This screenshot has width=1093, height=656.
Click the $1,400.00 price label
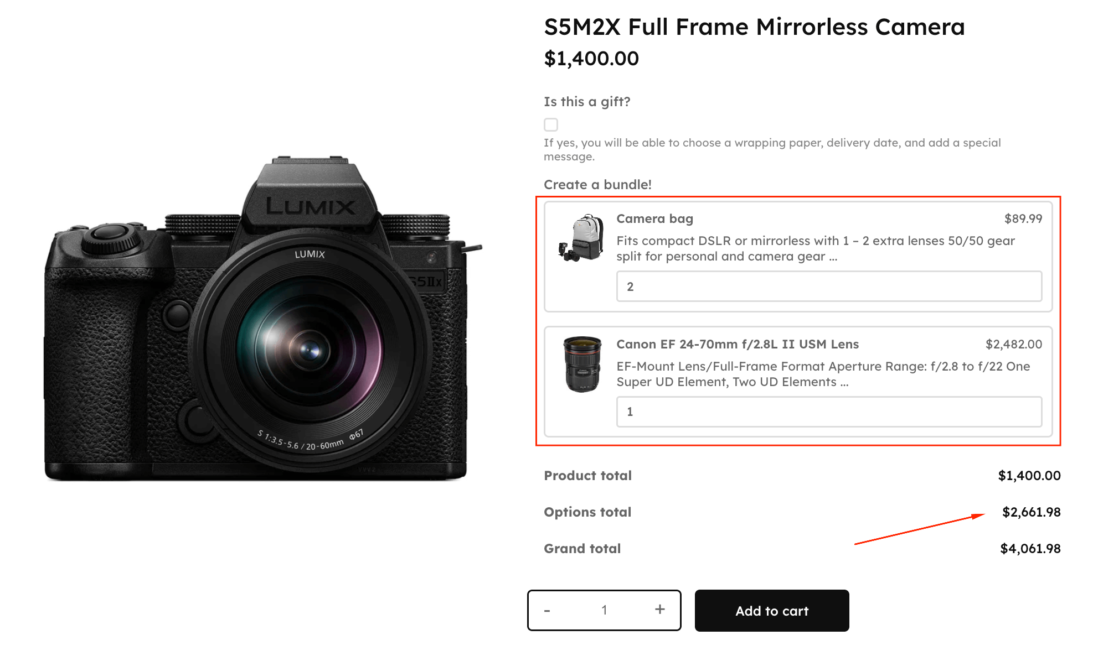[x=590, y=58]
